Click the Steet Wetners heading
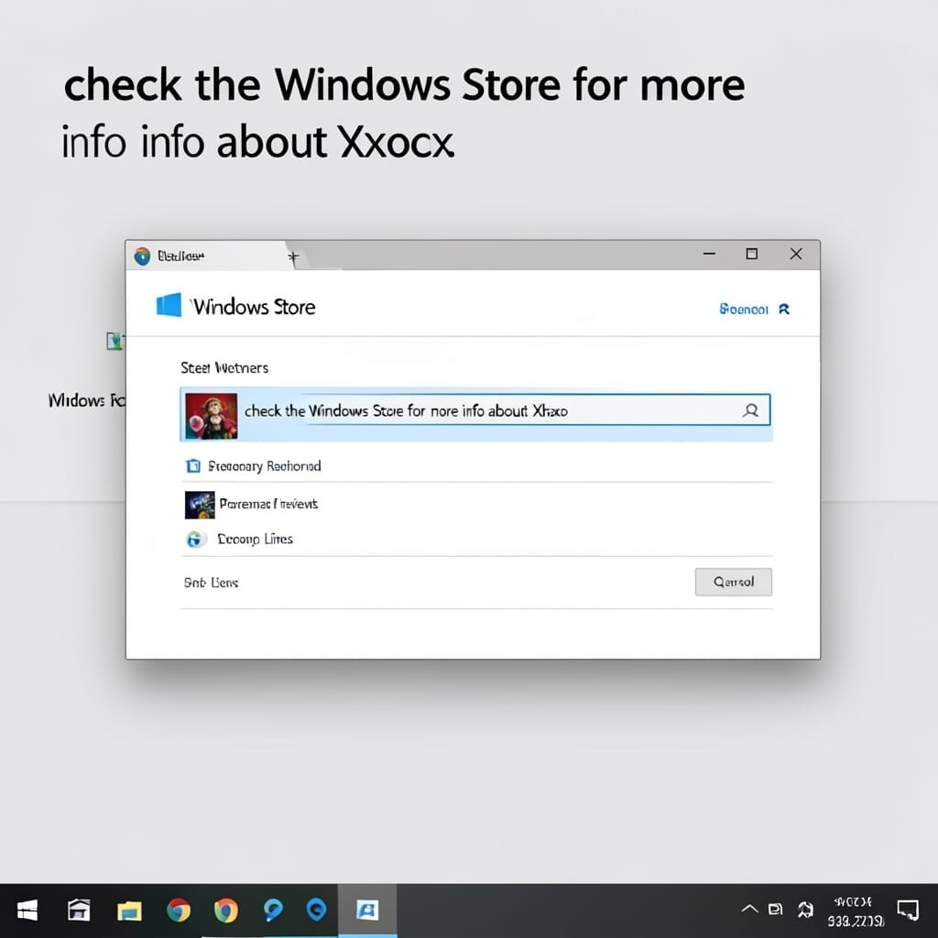 click(x=224, y=368)
